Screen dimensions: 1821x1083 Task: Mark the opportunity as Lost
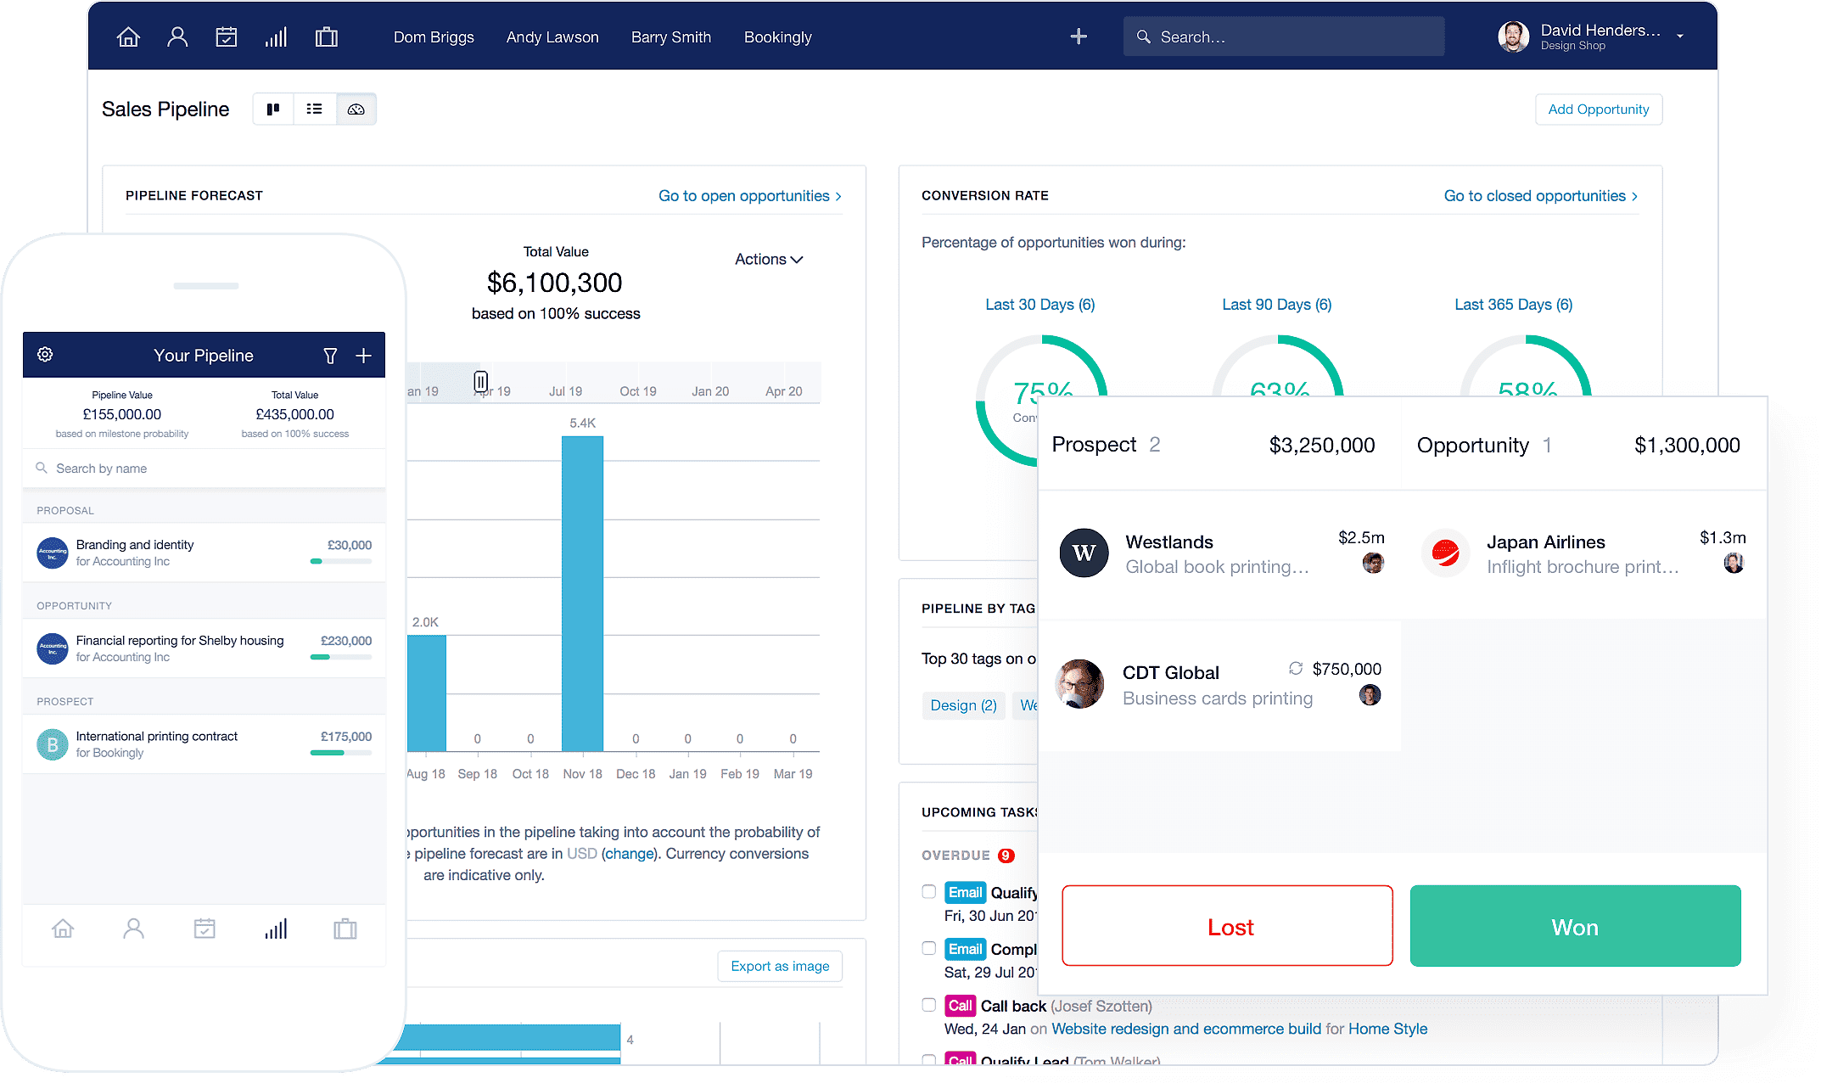[x=1227, y=926]
